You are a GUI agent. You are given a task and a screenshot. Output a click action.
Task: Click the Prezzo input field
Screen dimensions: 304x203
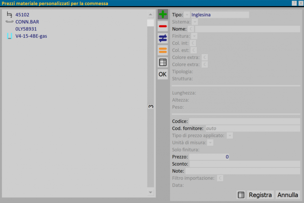[209, 157]
